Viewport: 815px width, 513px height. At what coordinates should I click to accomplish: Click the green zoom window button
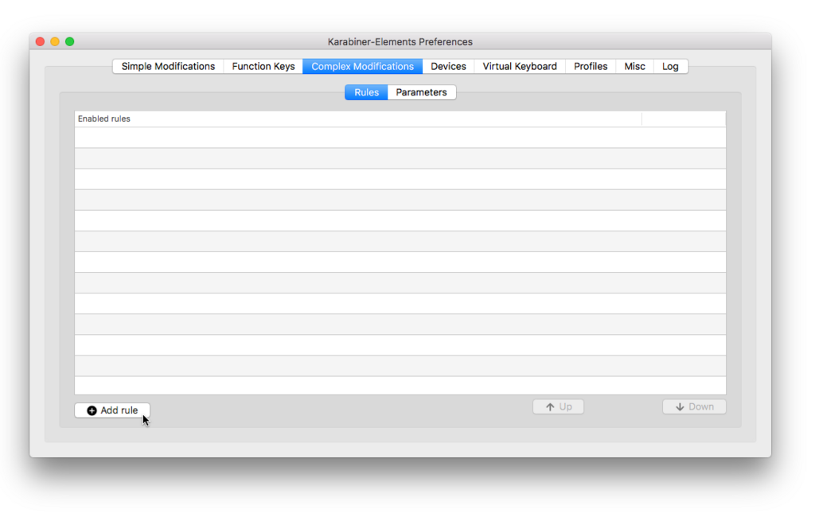pyautogui.click(x=70, y=41)
